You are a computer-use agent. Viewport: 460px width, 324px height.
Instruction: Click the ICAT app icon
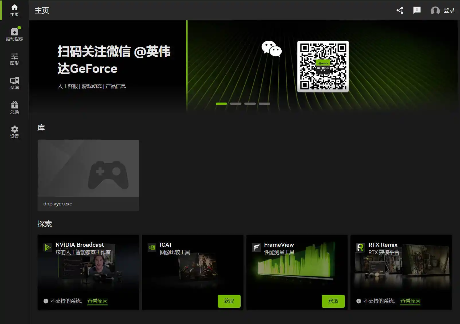click(152, 247)
